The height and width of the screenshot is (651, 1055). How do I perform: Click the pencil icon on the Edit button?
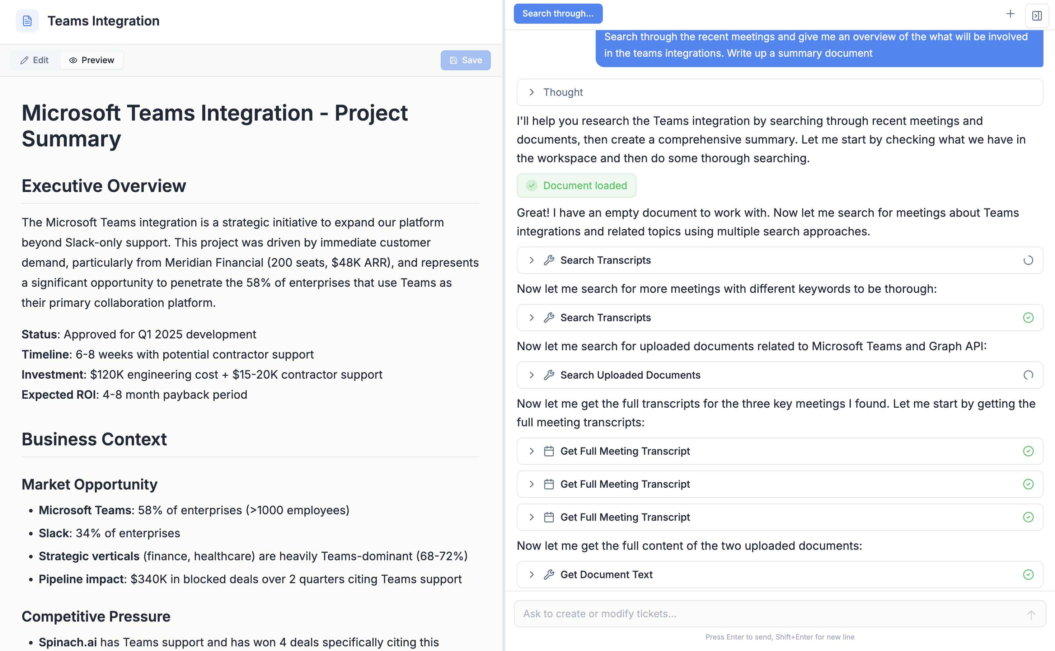coord(25,60)
